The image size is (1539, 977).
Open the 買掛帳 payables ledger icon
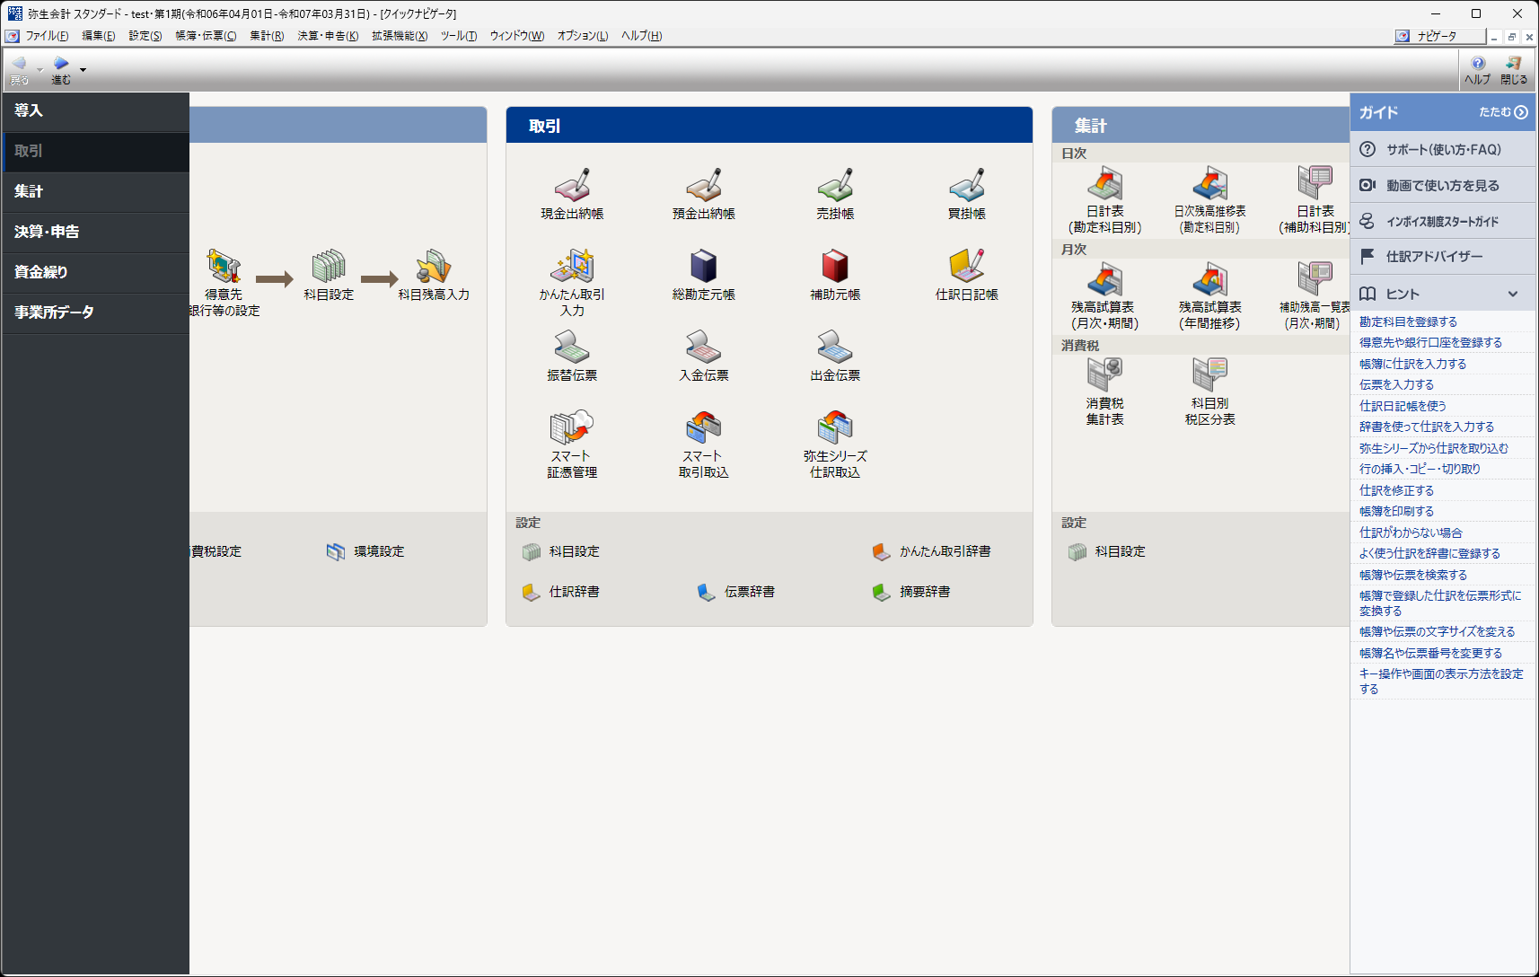tap(967, 185)
